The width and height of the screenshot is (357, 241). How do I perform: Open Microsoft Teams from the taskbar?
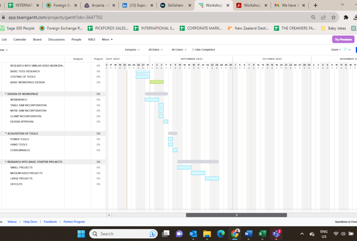click(276, 234)
